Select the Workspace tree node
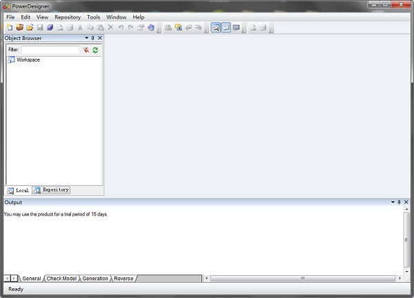The width and height of the screenshot is (414, 298). tap(28, 60)
